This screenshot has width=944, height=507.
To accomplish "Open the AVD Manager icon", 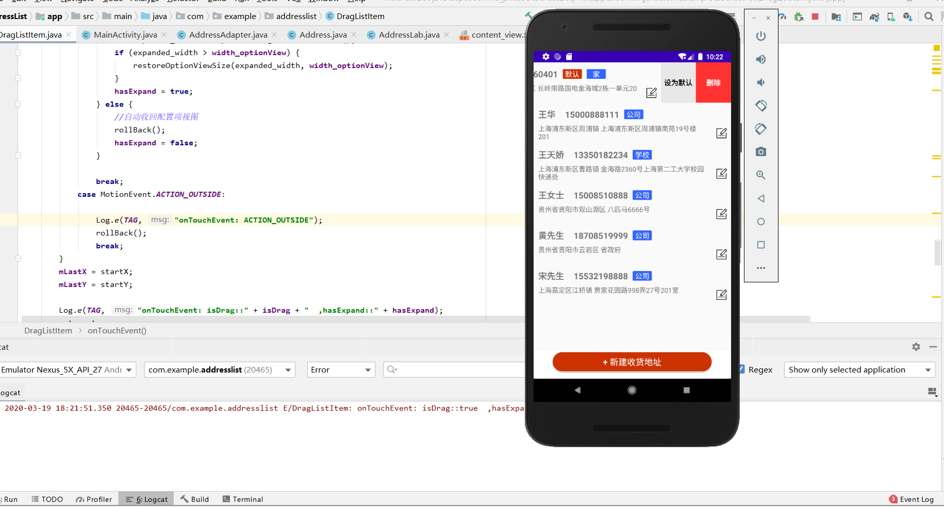I will click(x=891, y=16).
